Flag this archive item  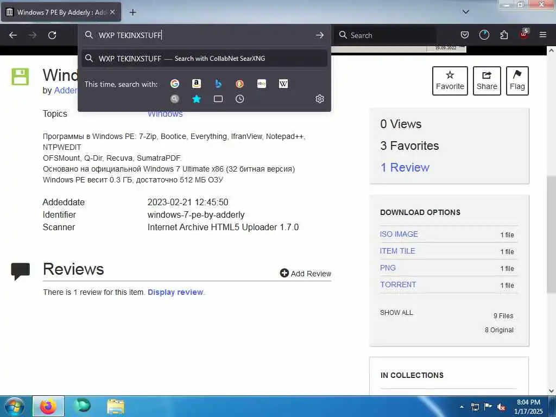(x=517, y=81)
